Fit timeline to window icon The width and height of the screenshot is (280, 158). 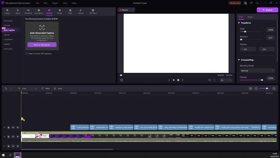tap(250, 89)
